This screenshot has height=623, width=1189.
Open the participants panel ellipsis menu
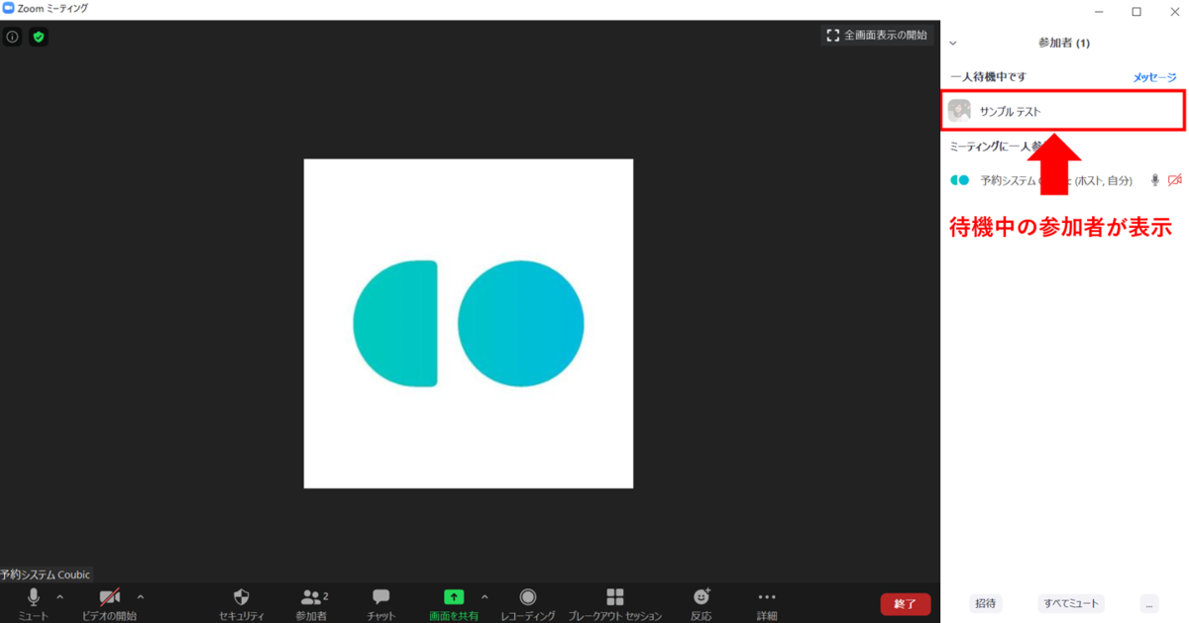click(1149, 603)
